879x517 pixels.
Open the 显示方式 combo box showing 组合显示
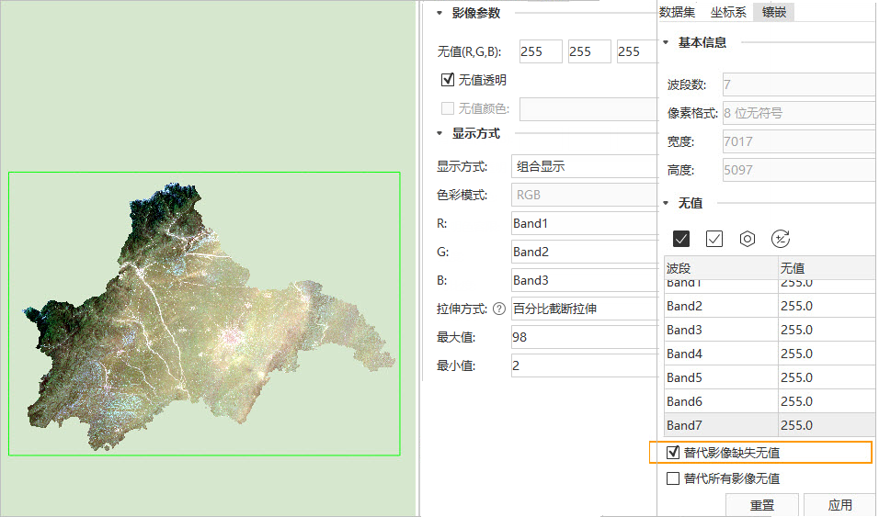click(583, 167)
